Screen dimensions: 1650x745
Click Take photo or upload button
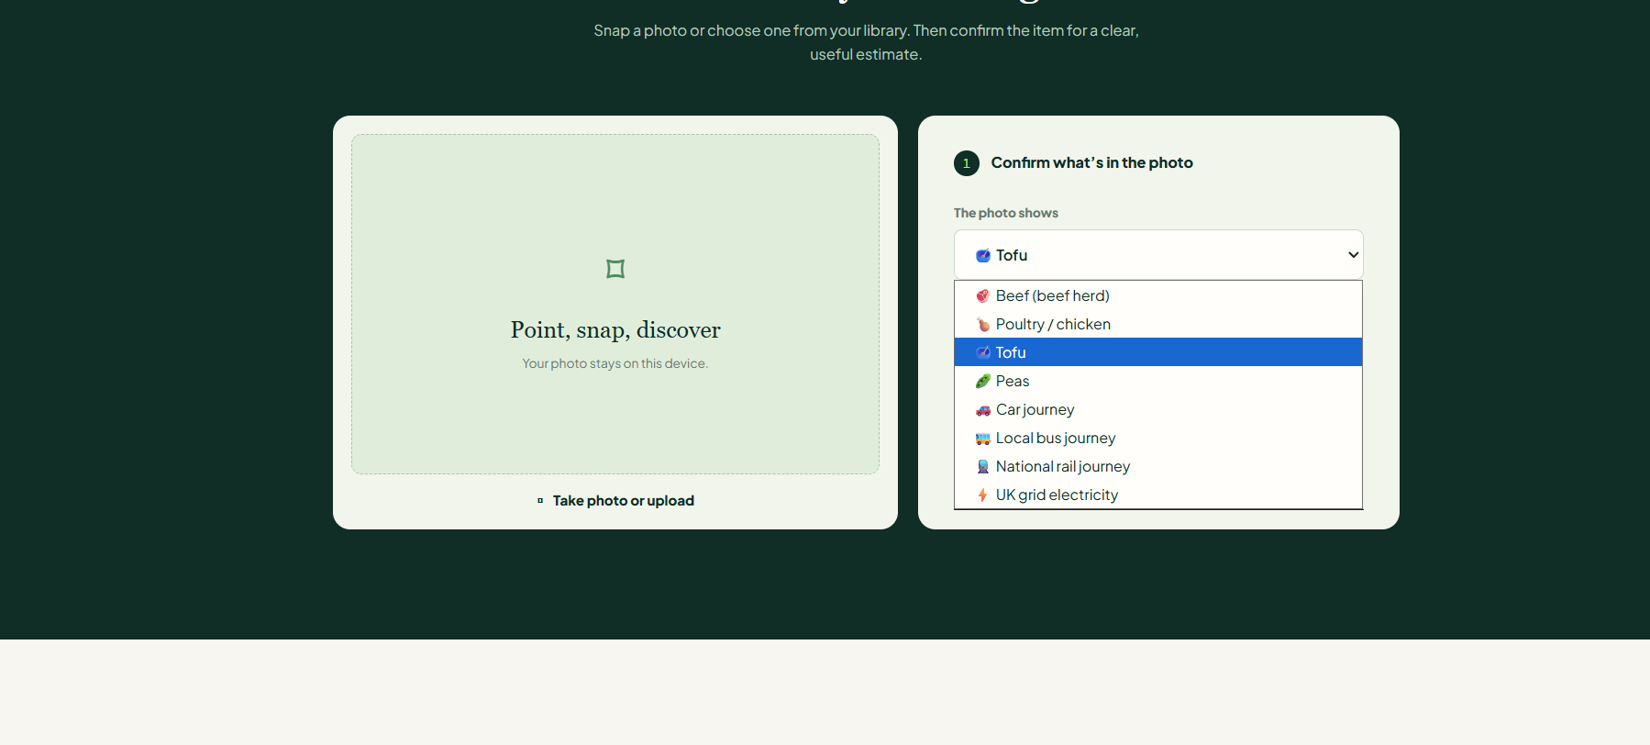[615, 500]
